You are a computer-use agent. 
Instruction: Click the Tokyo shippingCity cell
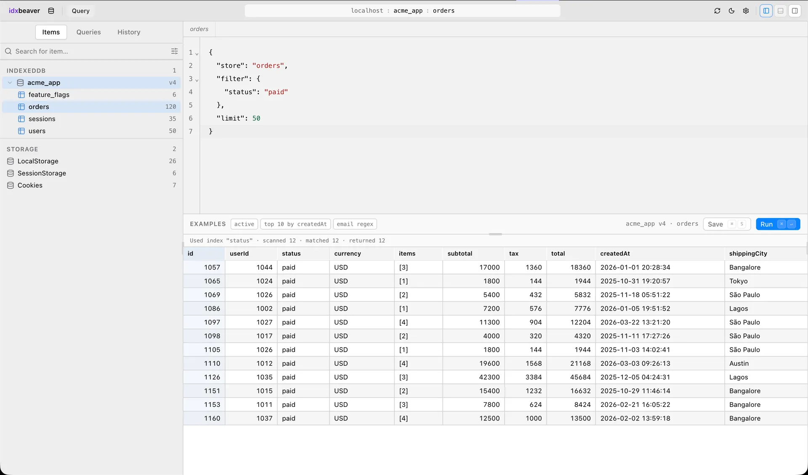click(x=766, y=281)
